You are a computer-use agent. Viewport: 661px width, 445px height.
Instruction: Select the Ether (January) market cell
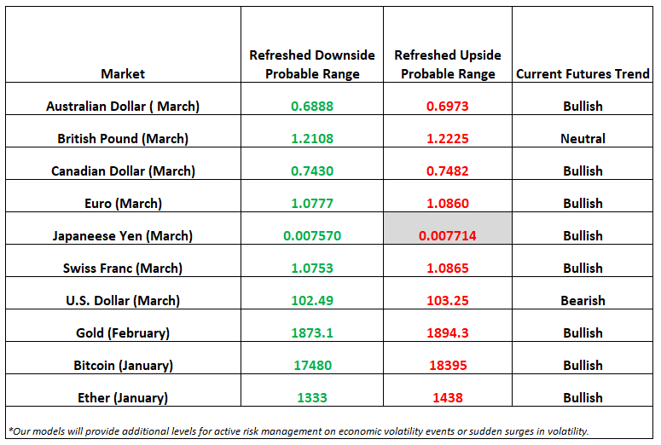pos(123,390)
